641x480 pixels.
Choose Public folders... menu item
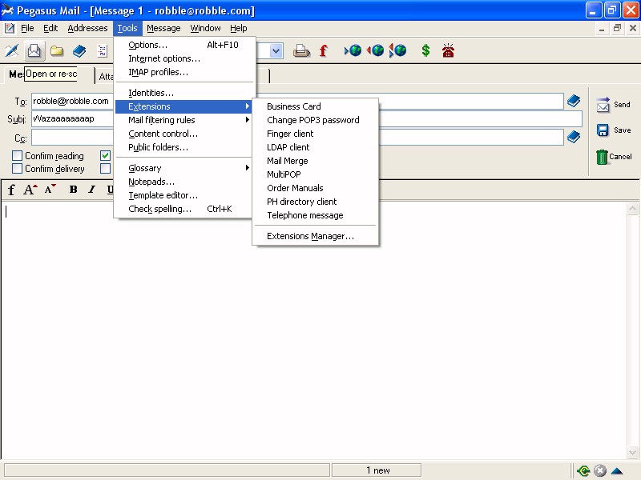[183, 147]
